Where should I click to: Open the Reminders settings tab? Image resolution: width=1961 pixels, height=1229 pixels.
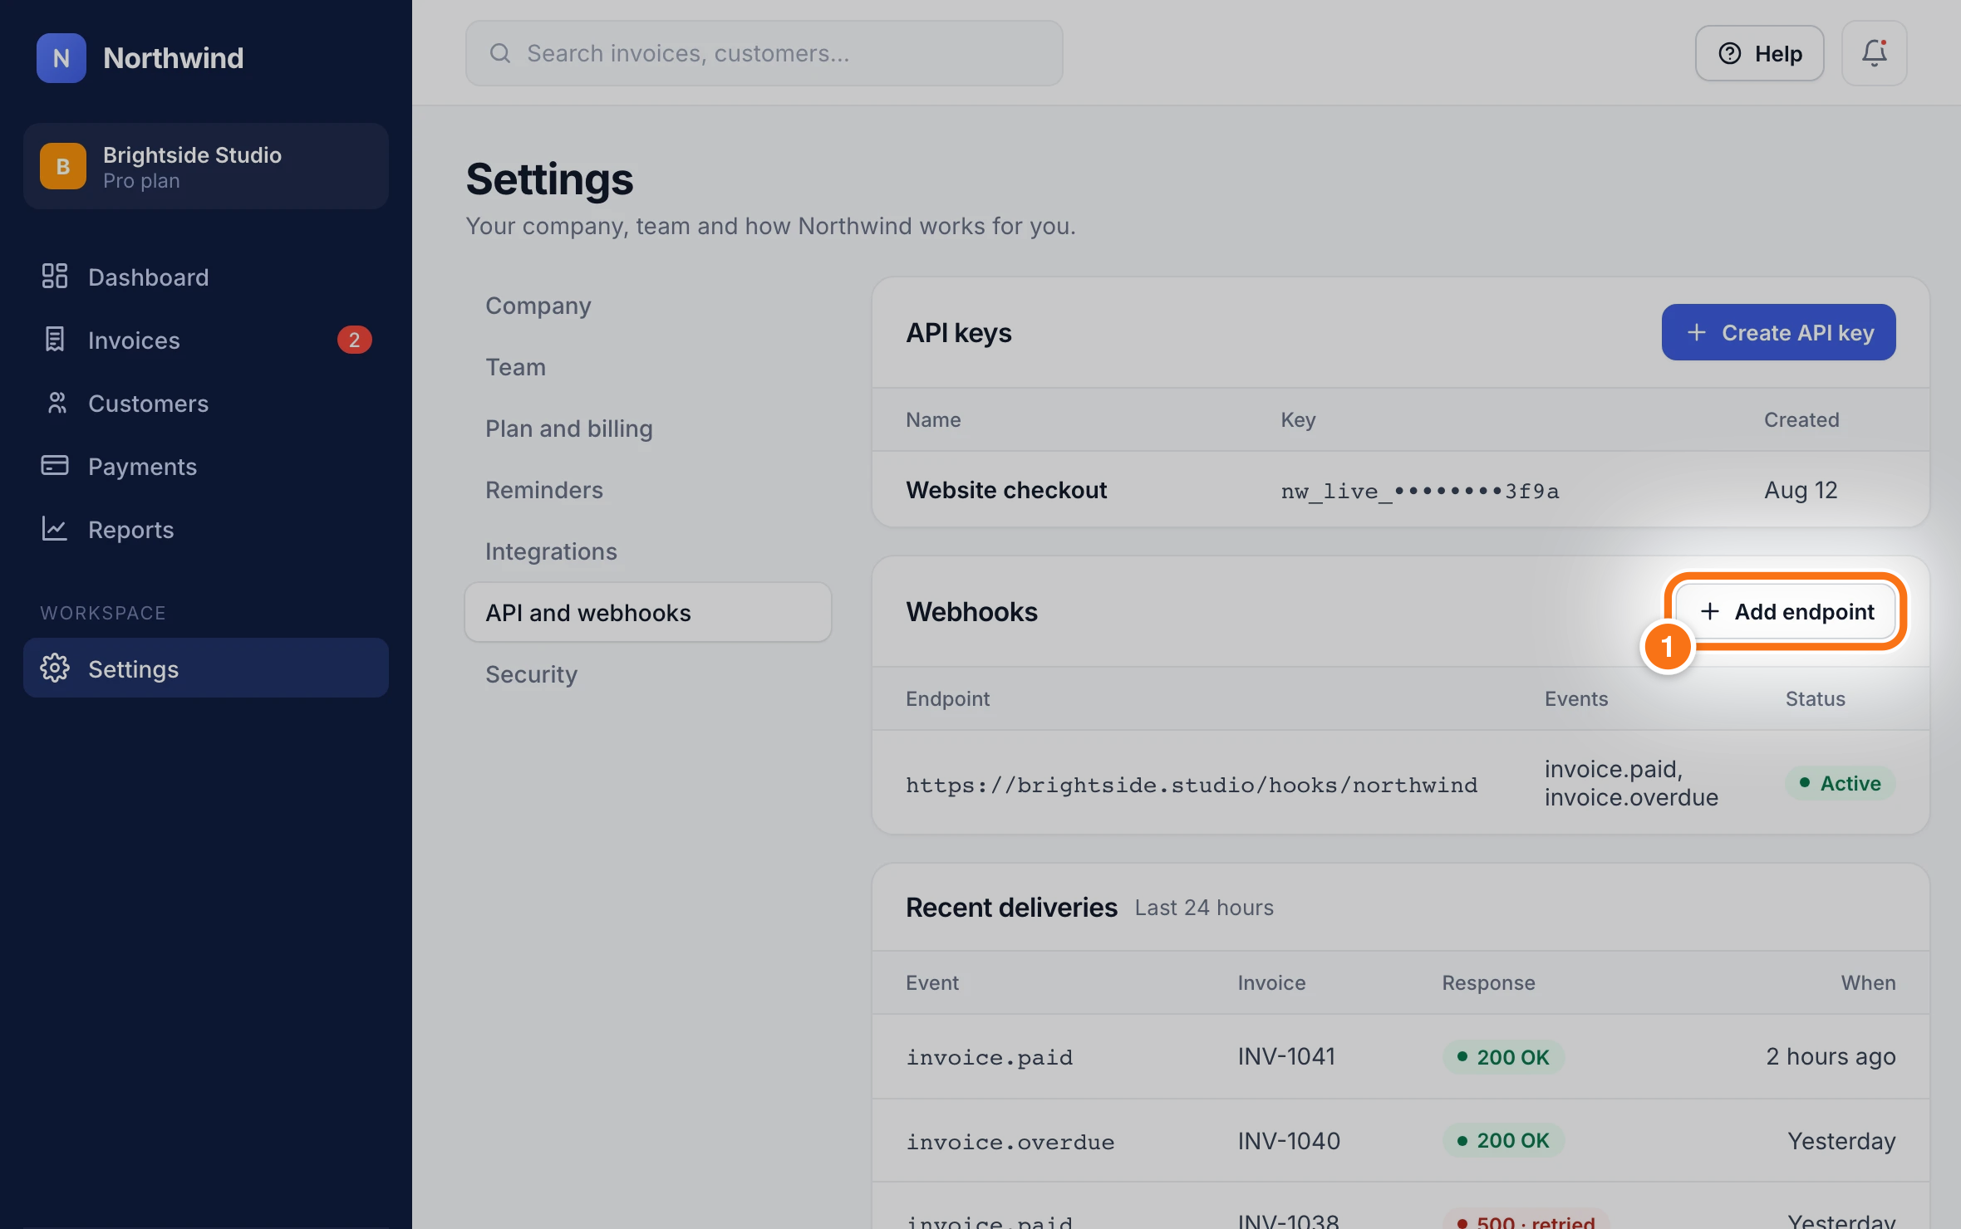648,490
